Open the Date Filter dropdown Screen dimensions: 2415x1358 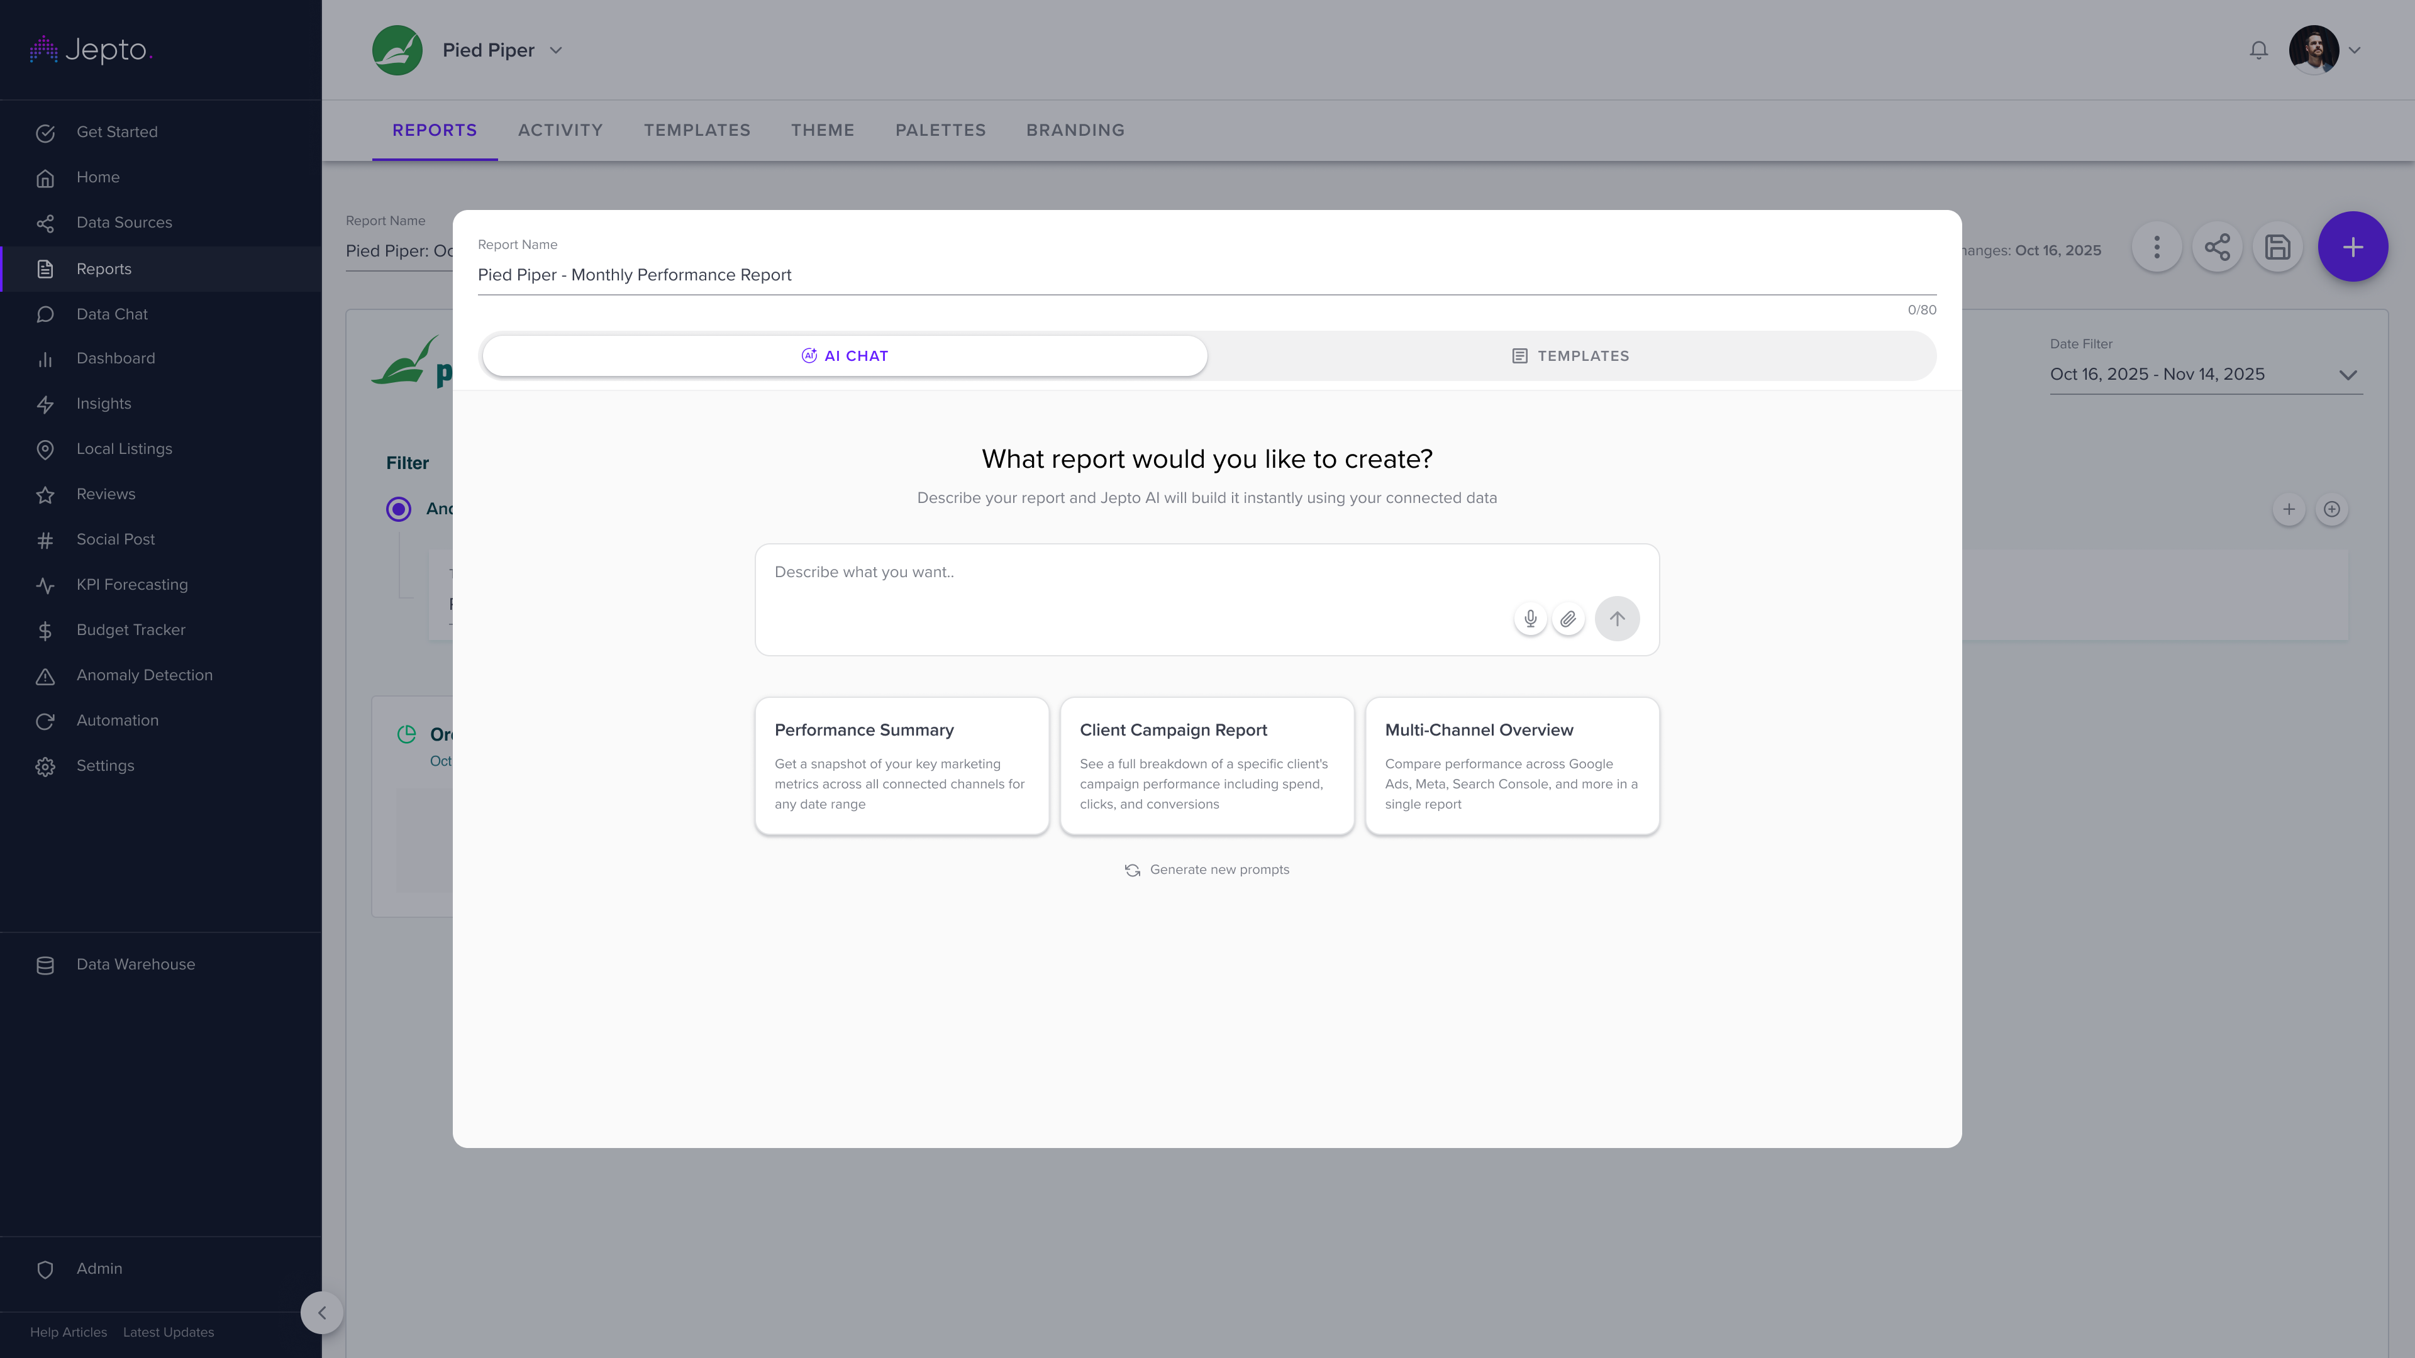(2206, 375)
